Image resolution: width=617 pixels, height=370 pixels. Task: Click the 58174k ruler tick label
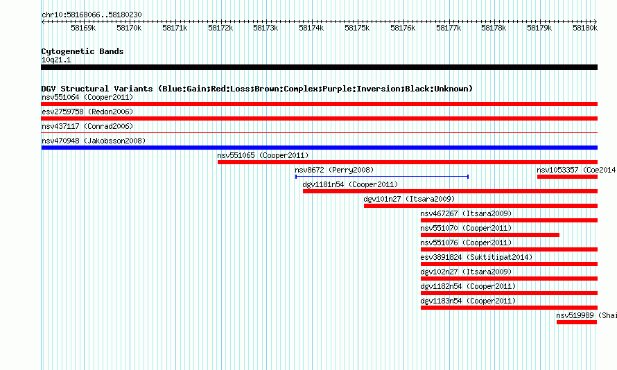coord(311,28)
